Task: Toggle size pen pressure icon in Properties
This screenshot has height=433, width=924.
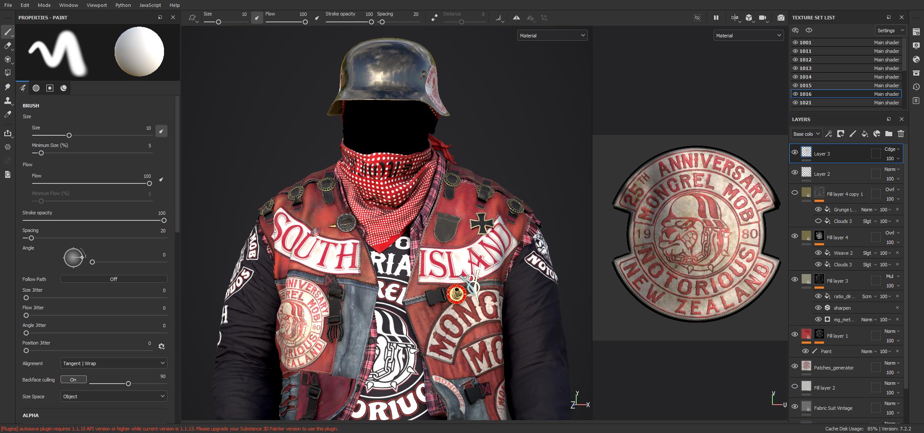Action: (x=161, y=131)
